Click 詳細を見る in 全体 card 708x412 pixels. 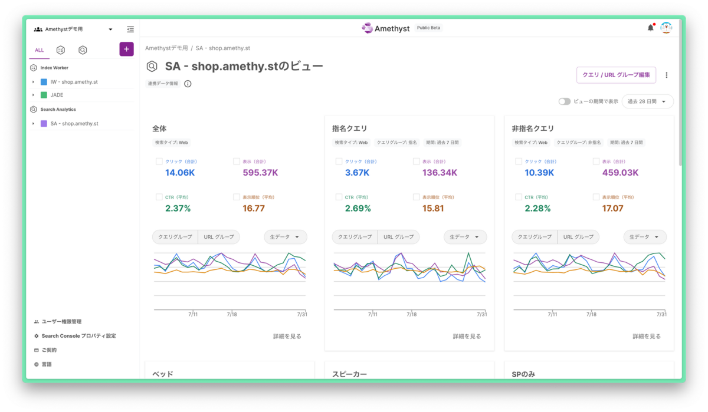[287, 336]
